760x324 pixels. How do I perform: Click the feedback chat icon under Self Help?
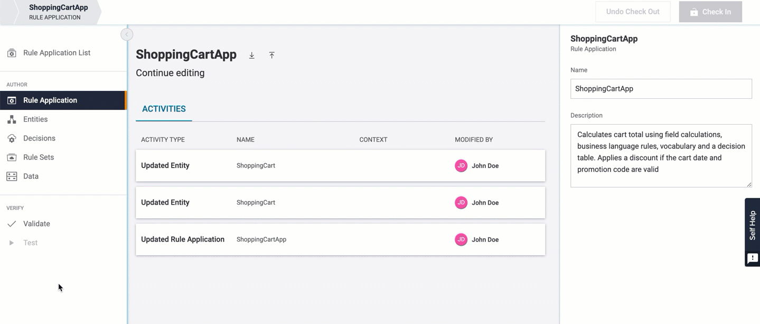[x=752, y=258]
